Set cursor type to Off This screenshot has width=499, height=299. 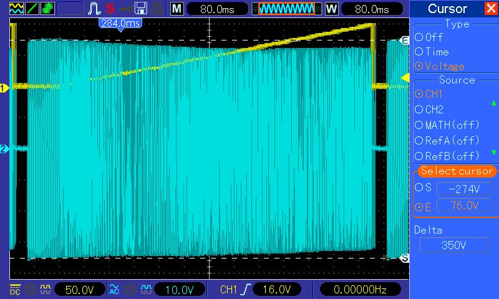pos(419,37)
